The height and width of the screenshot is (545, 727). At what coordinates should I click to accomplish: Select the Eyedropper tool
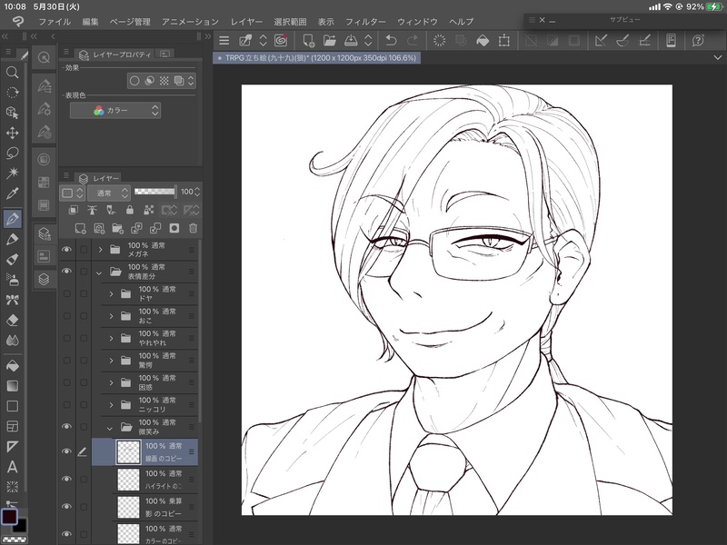point(13,193)
